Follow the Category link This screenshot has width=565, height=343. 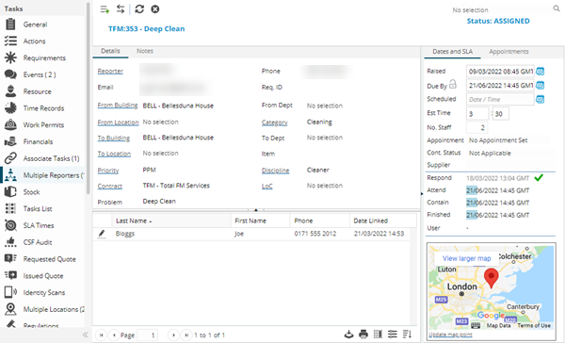[x=275, y=122]
